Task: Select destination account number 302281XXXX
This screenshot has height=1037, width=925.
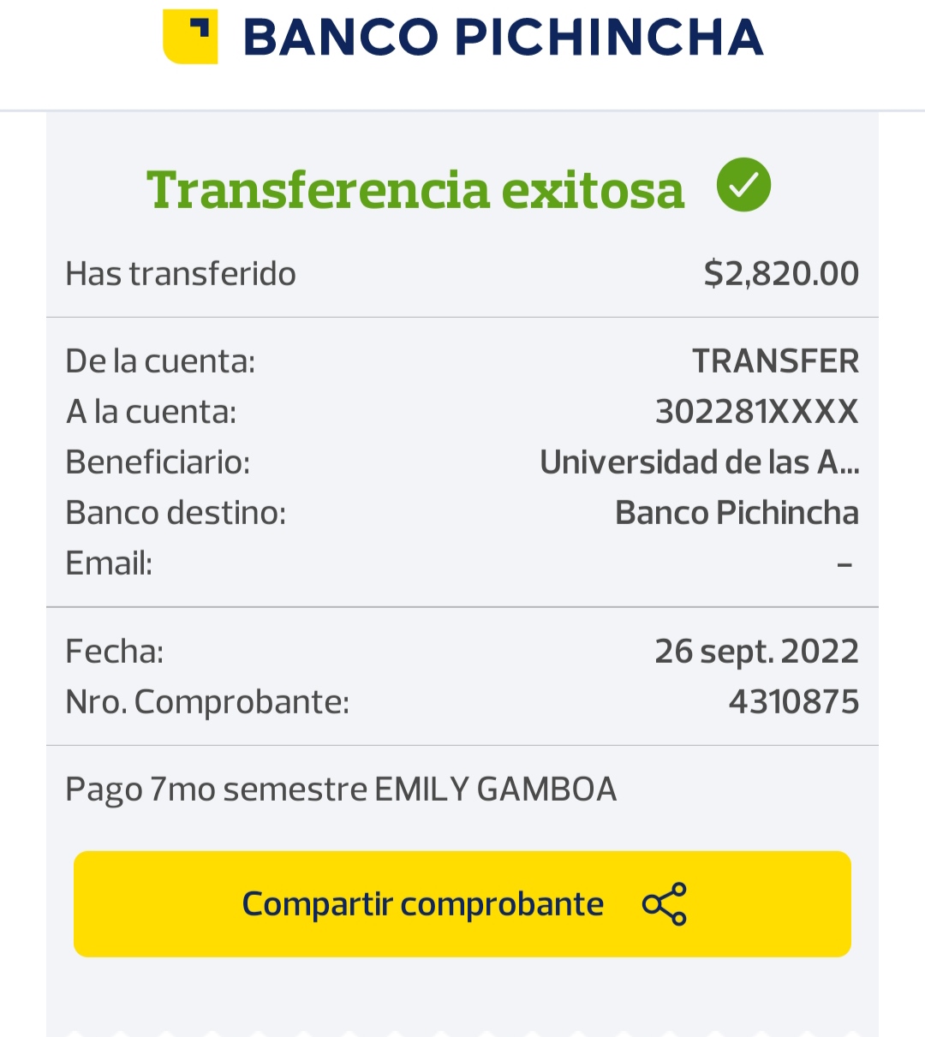Action: coord(756,412)
